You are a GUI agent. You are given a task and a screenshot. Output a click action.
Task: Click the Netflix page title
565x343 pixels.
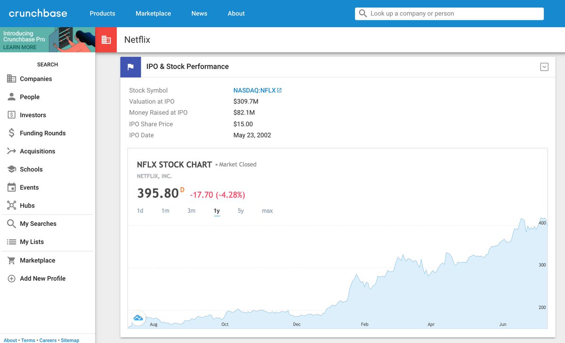(137, 40)
